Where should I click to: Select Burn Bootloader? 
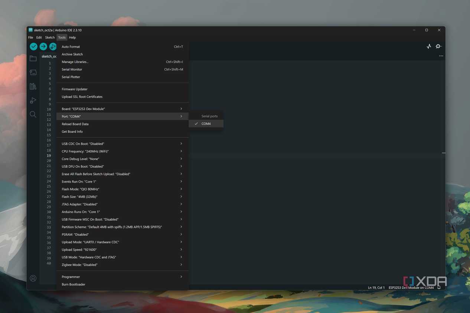pos(123,284)
